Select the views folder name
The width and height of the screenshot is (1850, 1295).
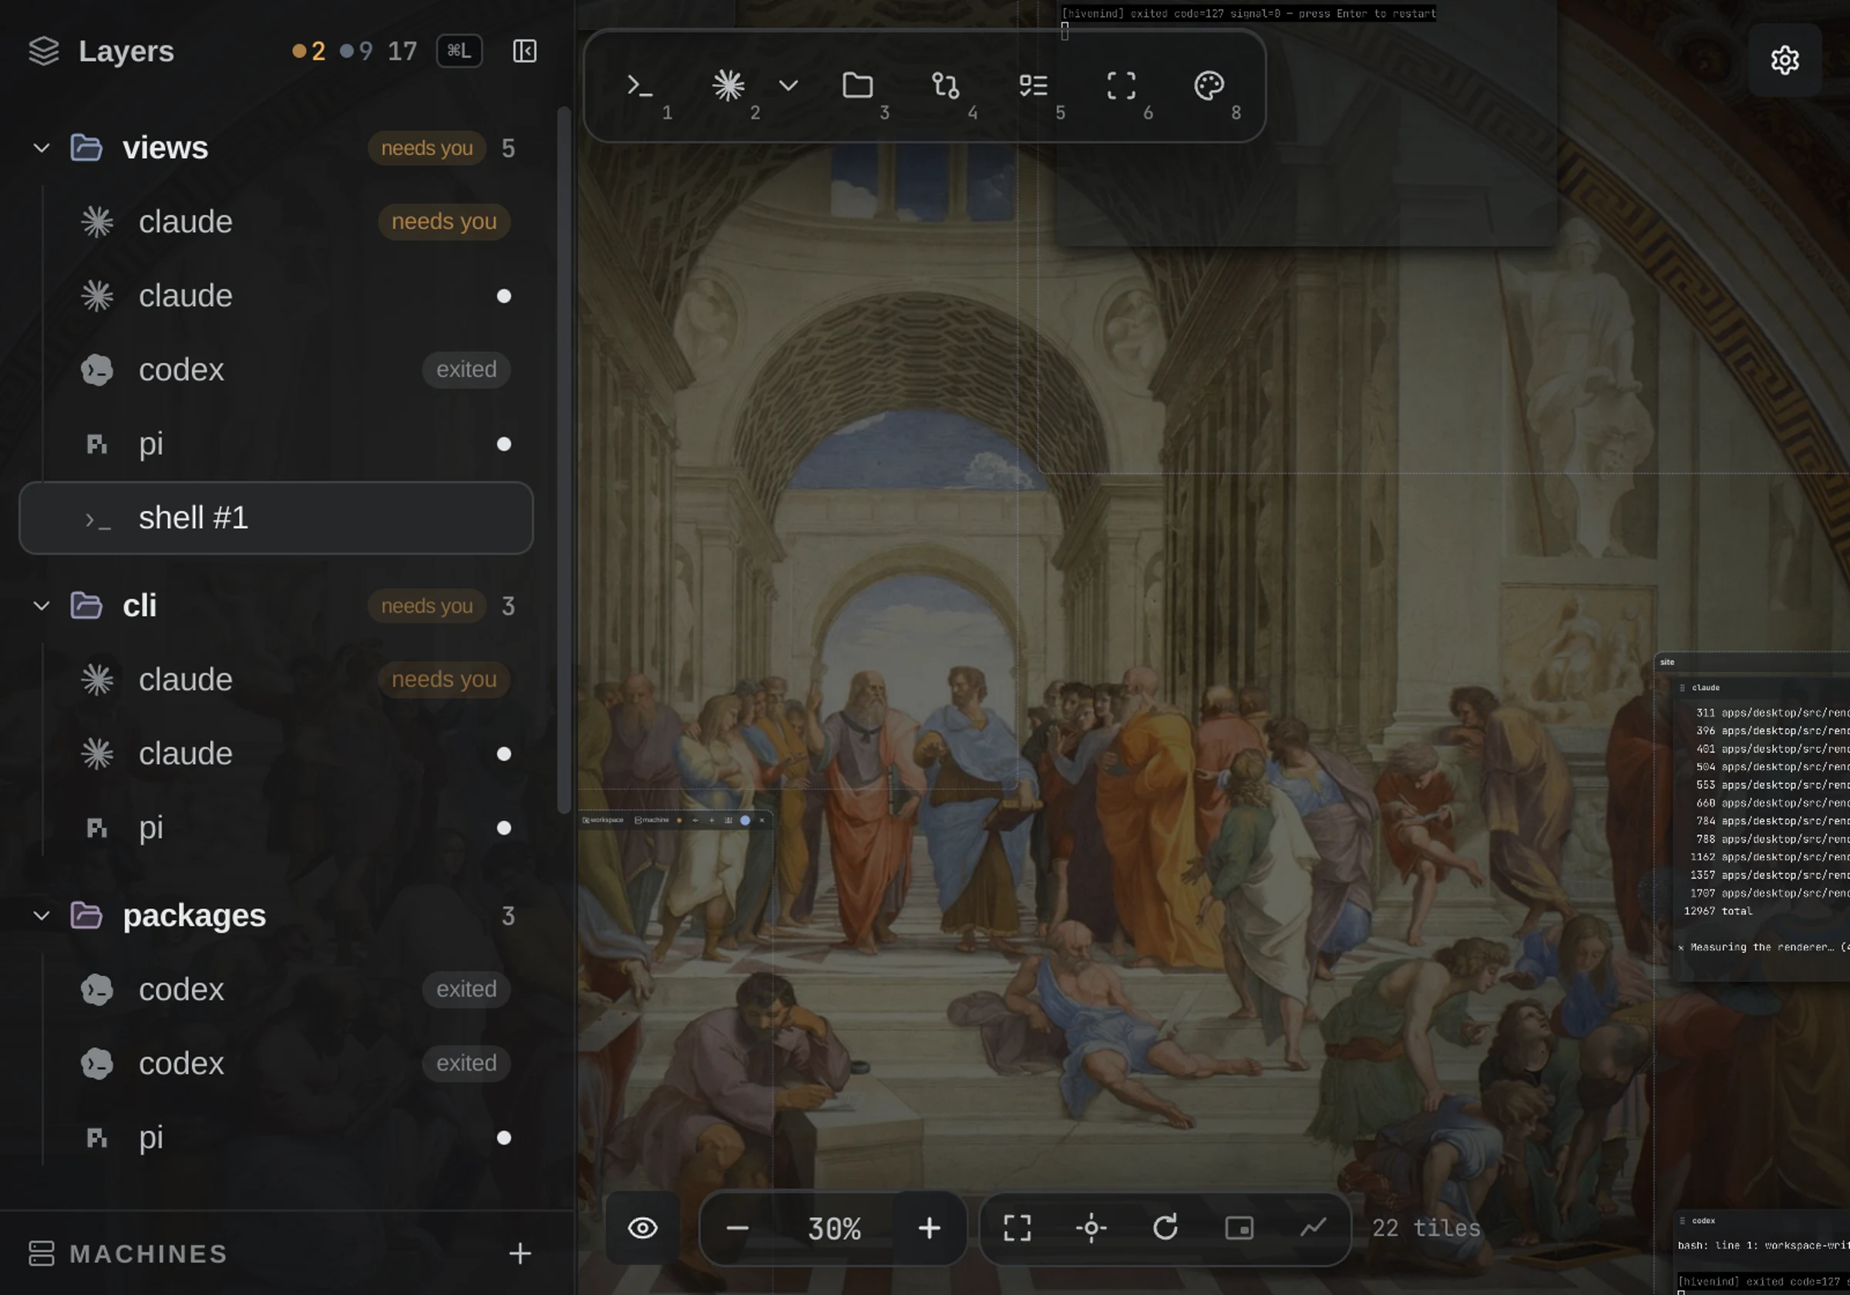[165, 148]
